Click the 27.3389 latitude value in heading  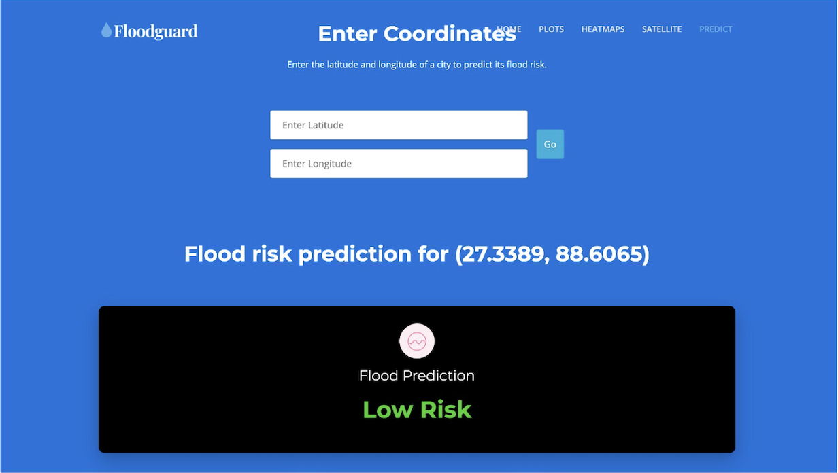pos(502,254)
